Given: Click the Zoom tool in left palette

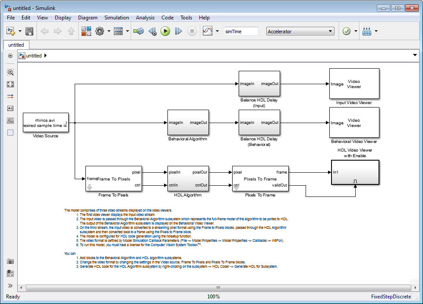Looking at the screenshot, I should tap(10, 72).
